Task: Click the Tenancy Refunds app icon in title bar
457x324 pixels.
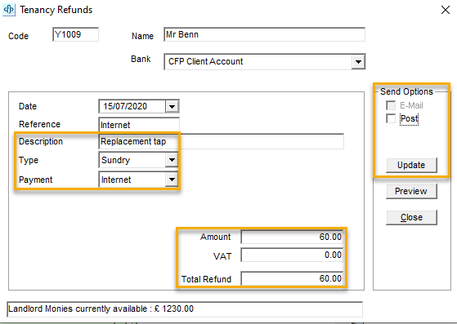Action: (9, 9)
